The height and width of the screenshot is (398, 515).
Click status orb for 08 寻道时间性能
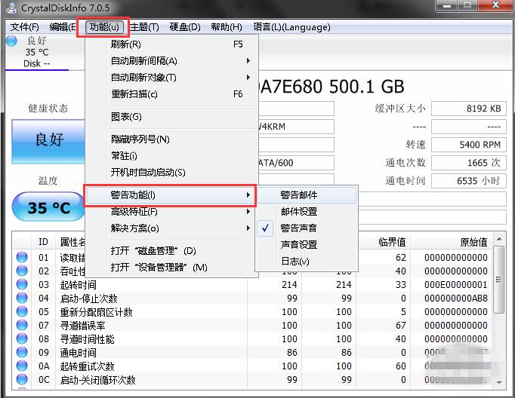click(x=22, y=338)
